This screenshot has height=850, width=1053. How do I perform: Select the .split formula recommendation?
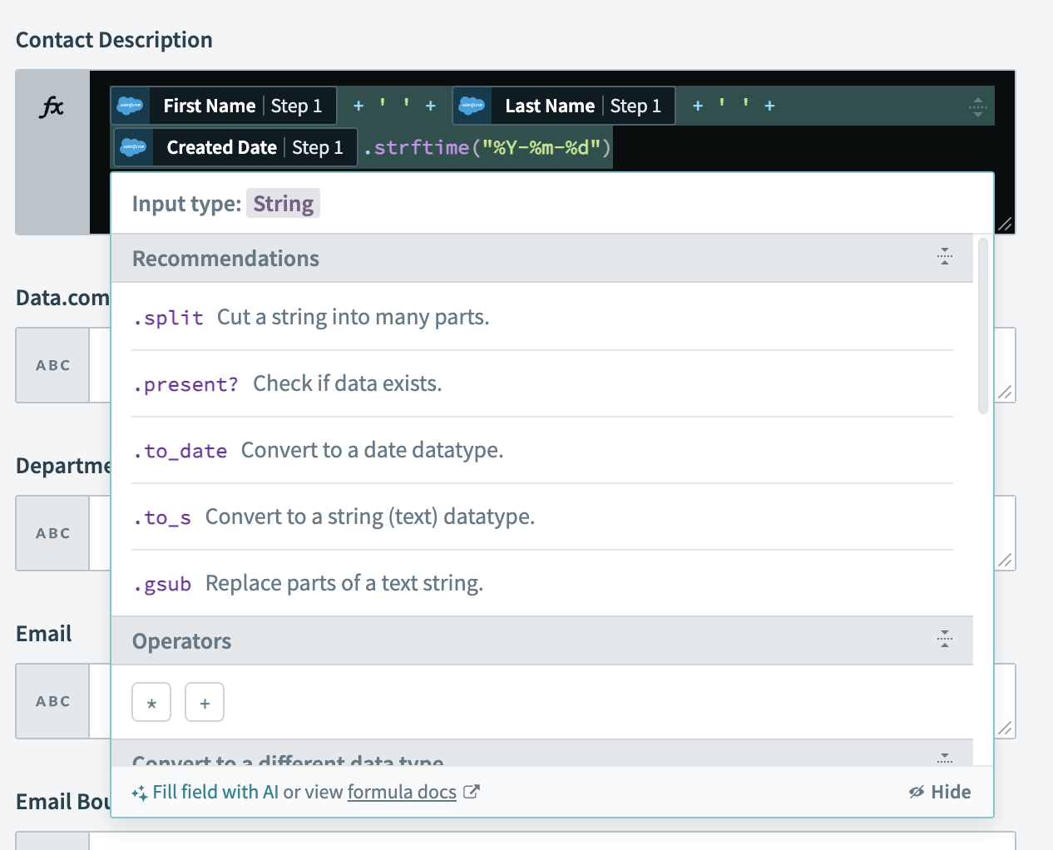169,318
